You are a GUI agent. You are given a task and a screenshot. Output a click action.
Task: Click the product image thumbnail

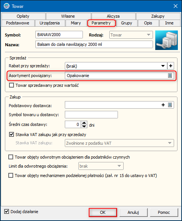point(167,40)
